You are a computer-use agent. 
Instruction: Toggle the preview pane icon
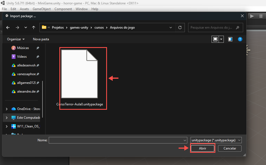coord(230,39)
